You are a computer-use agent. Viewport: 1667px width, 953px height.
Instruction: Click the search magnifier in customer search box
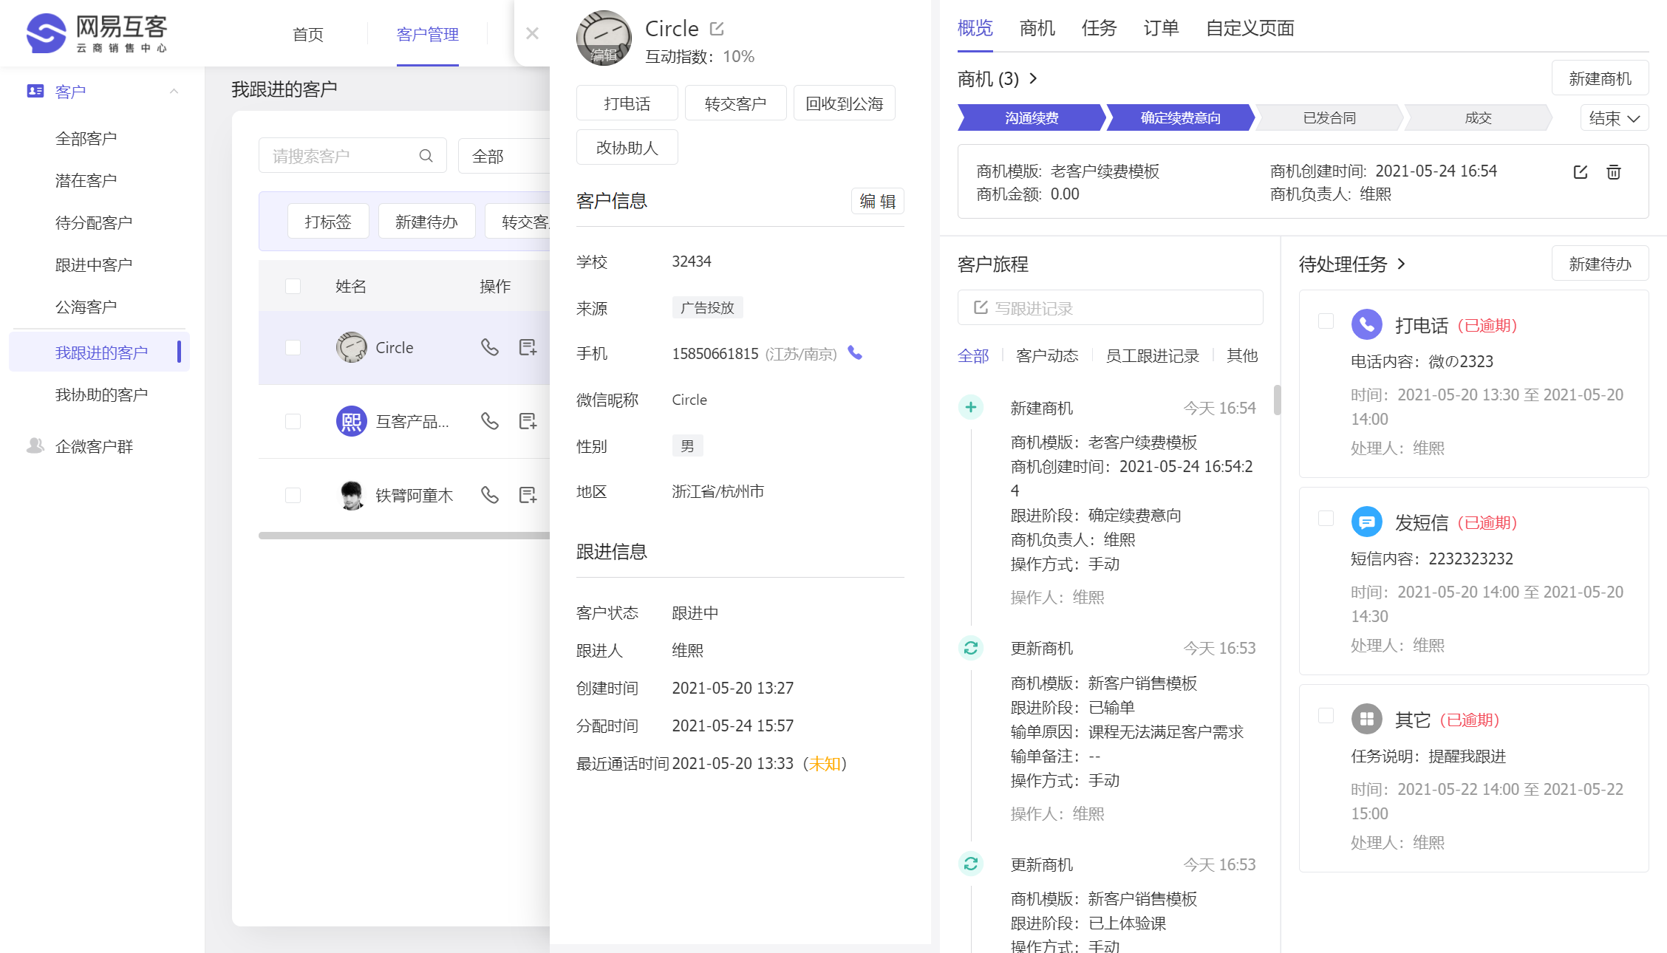[426, 156]
